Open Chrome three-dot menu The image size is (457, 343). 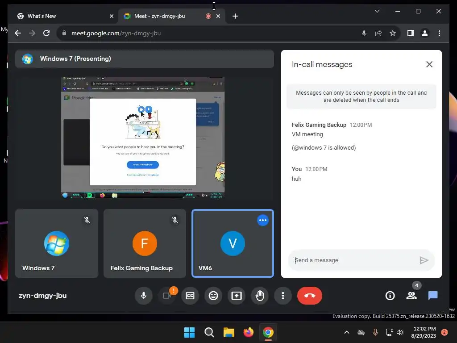439,33
